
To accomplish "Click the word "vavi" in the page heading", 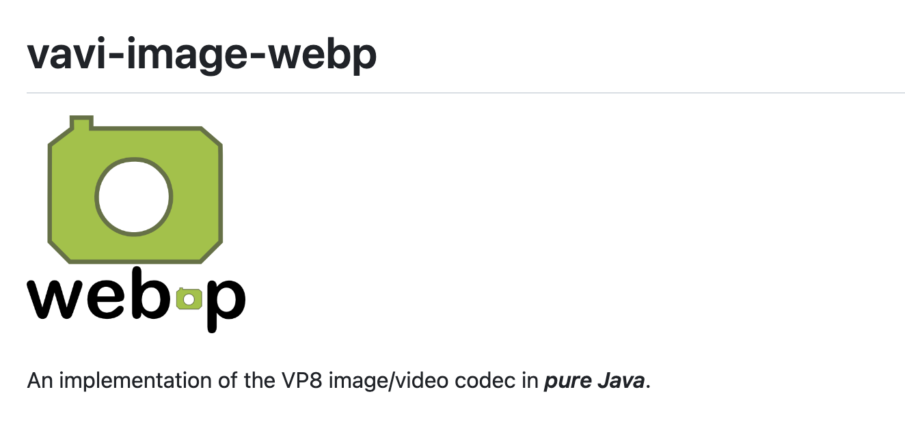I will coord(66,55).
